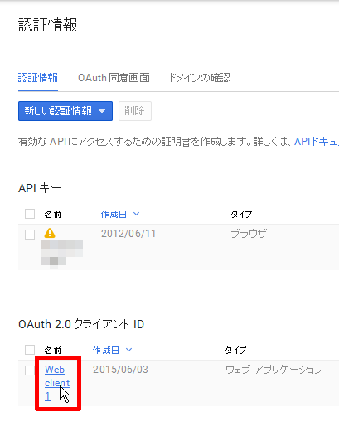Screen dimensions: 339x431
Task: Tick the checkbox for Web client 1
Action: 30,370
